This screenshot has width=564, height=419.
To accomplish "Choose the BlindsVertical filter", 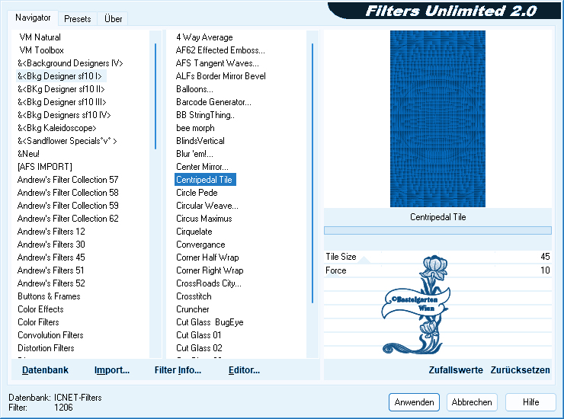I will point(200,141).
